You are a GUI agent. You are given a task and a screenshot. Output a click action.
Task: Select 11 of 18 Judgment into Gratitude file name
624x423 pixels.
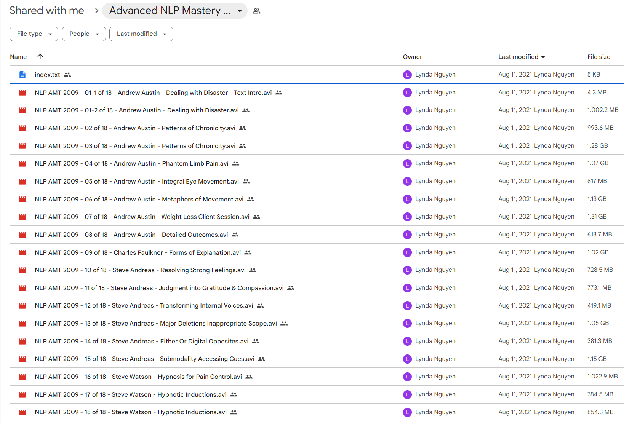[159, 288]
